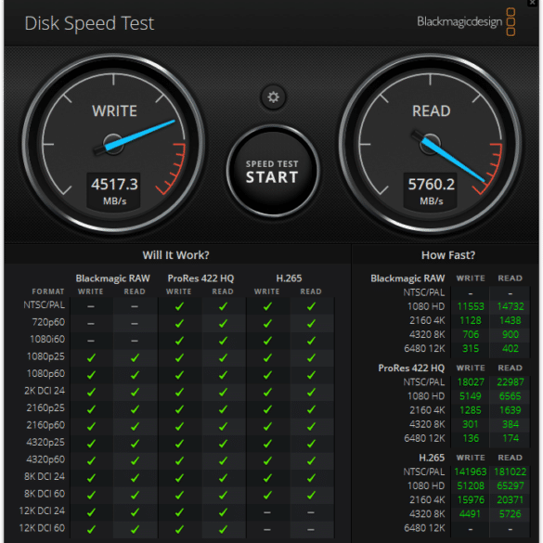Viewport: 543px width, 543px height.
Task: Click the How Fast? heading
Action: [x=448, y=255]
